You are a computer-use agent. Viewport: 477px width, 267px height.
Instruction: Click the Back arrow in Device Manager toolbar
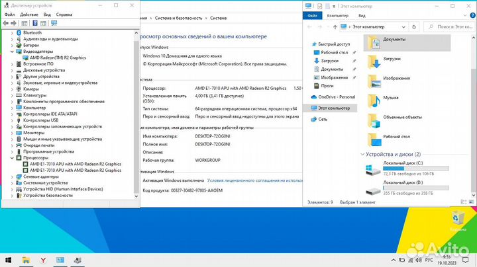(x=6, y=23)
